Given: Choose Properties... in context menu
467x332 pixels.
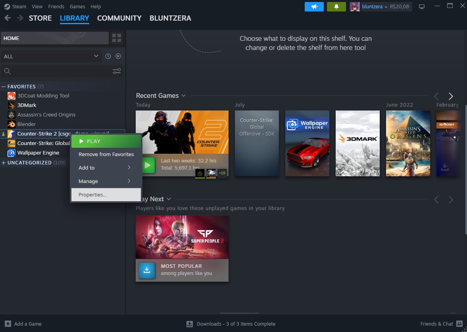Looking at the screenshot, I should (106, 195).
